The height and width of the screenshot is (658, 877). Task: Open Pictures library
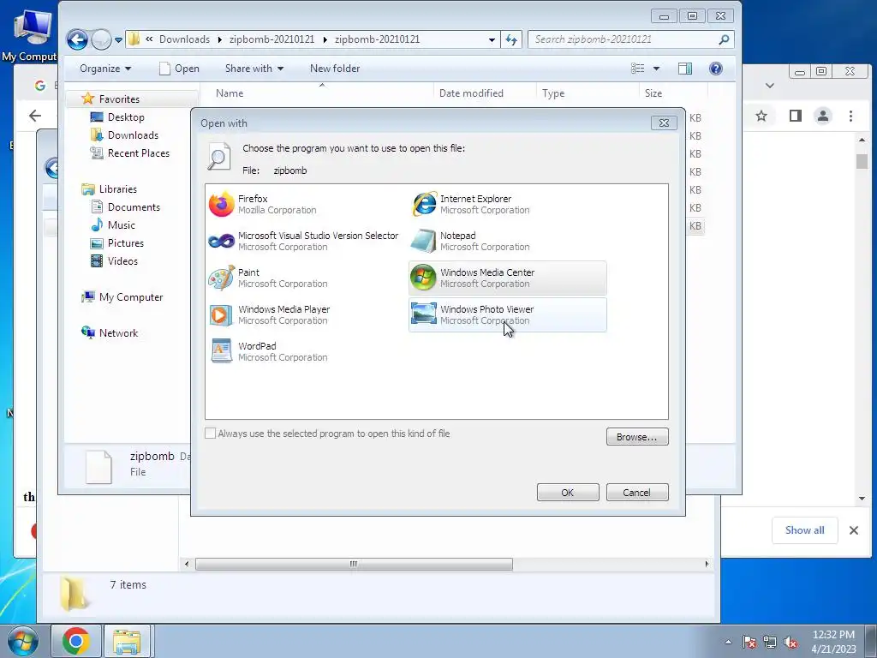[x=125, y=242]
